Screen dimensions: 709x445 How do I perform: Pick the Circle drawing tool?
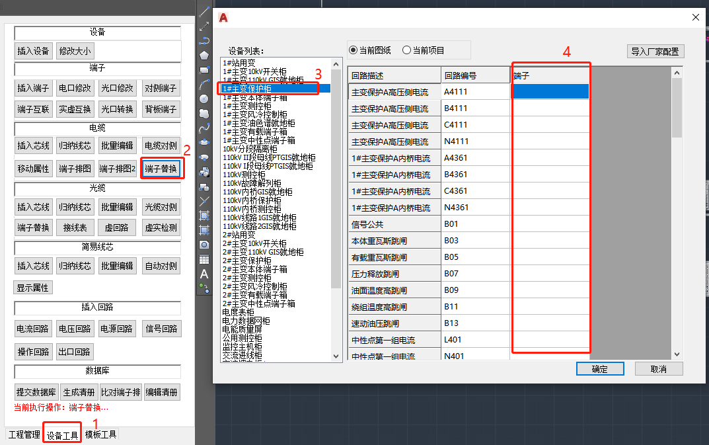coord(205,99)
